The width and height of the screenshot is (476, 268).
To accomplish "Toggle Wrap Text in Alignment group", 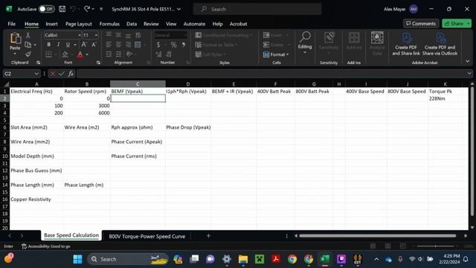I will [138, 35].
